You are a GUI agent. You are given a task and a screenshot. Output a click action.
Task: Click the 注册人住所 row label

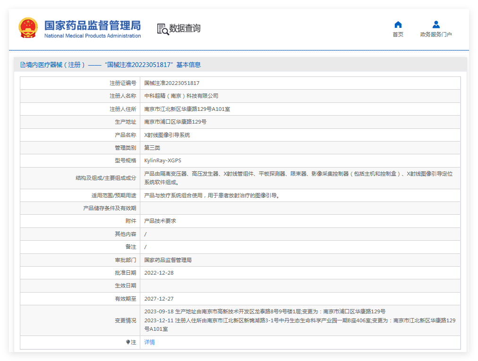123,109
